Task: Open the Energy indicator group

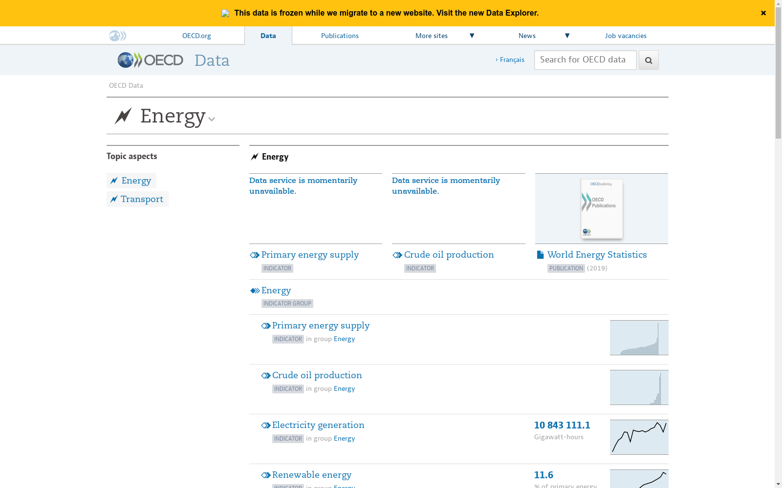Action: [x=276, y=290]
